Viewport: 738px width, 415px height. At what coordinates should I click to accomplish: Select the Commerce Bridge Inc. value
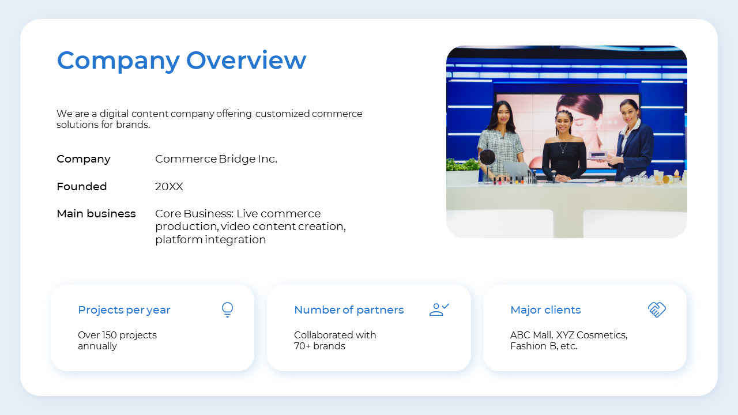point(216,159)
